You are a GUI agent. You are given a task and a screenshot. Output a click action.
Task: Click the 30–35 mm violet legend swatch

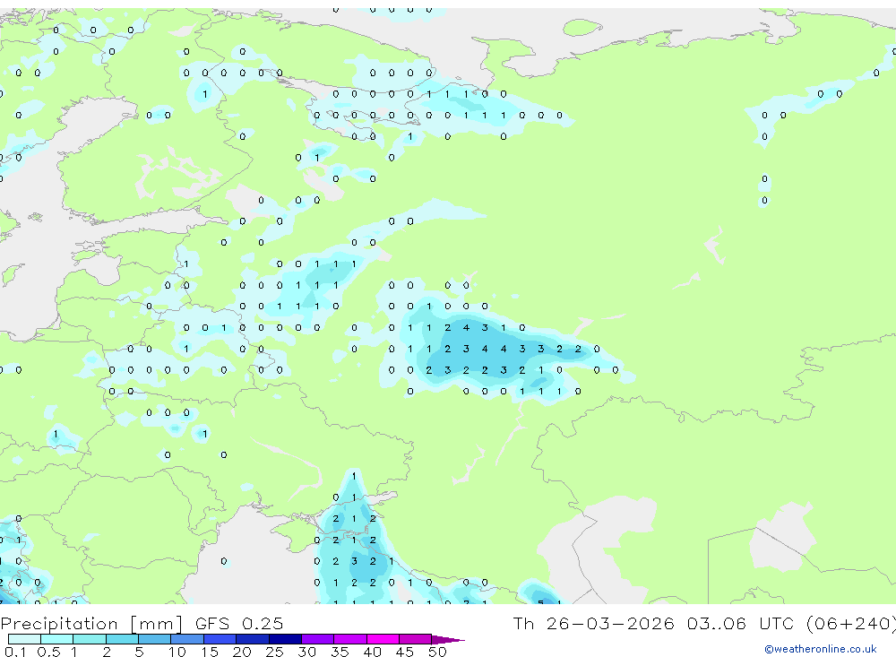(x=318, y=639)
